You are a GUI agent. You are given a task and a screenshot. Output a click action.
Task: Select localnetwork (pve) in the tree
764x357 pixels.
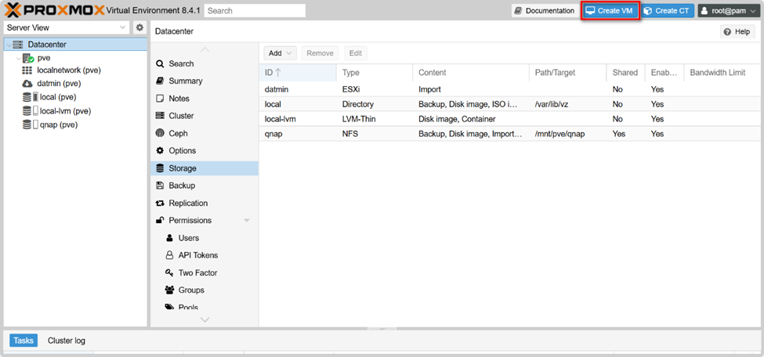(68, 70)
